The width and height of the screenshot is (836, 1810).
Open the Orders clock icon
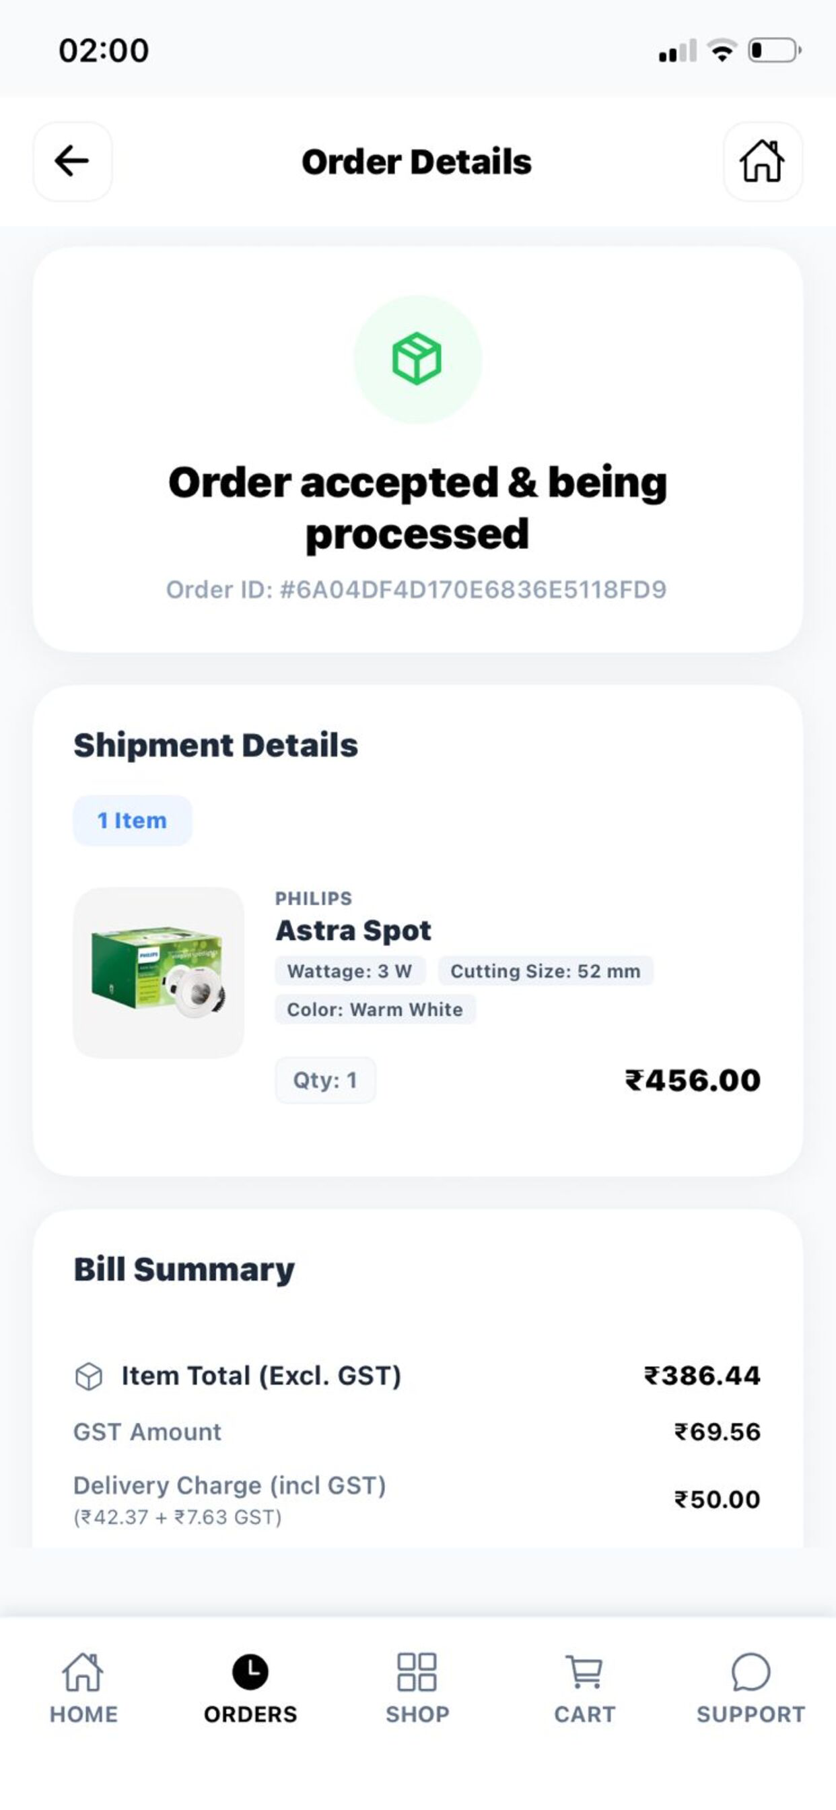click(250, 1671)
